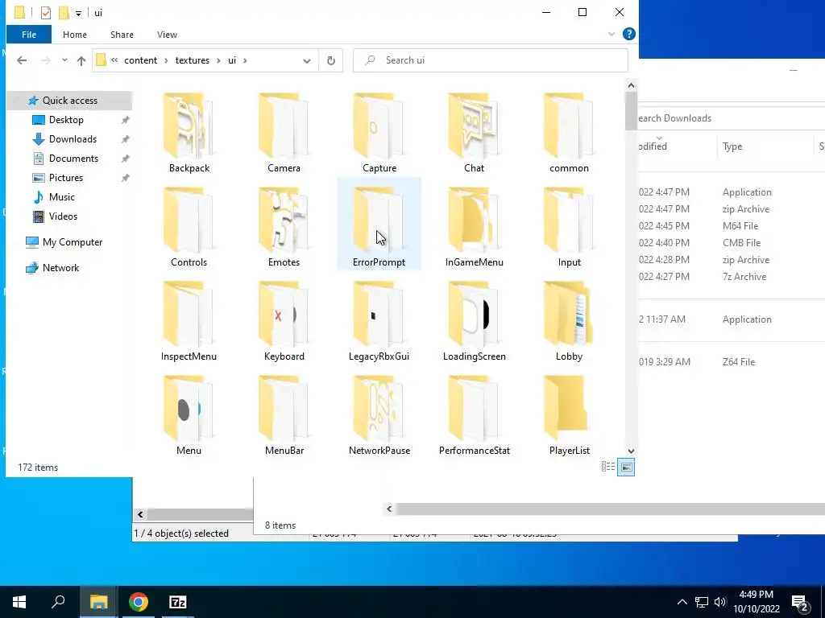Expand the ui breadcrumb arrow
Image resolution: width=825 pixels, height=618 pixels.
[x=245, y=60]
